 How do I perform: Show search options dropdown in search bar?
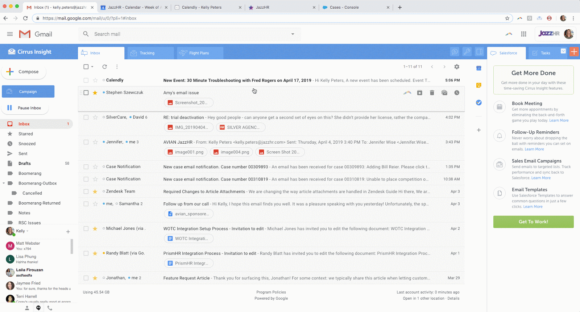tap(293, 34)
